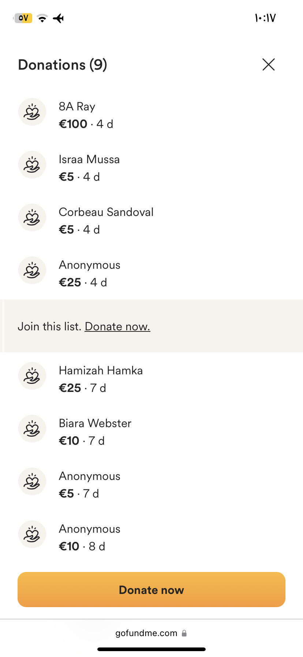Tap the home indicator bar at bottom
This screenshot has width=303, height=657.
pos(151,649)
